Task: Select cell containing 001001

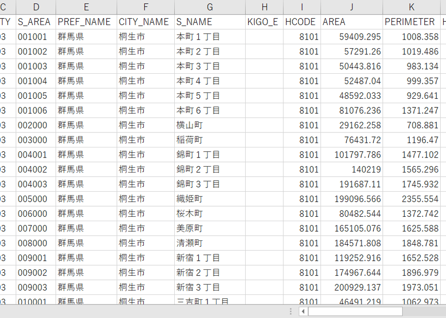Action: pyautogui.click(x=36, y=37)
